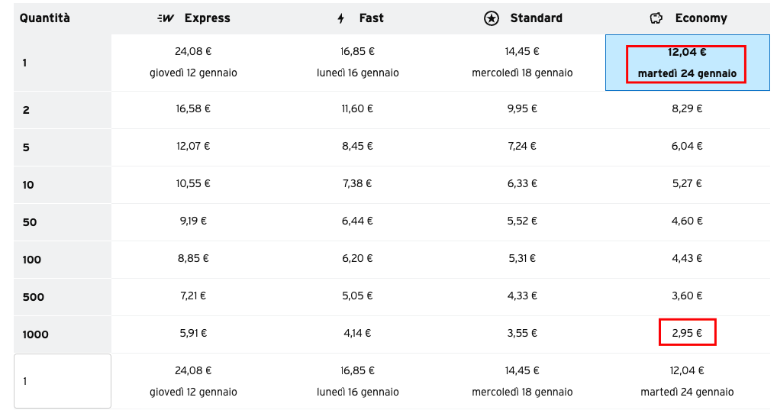Image resolution: width=777 pixels, height=420 pixels.
Task: Choose Fast price 11,60 € for quantity 2
Action: point(357,108)
